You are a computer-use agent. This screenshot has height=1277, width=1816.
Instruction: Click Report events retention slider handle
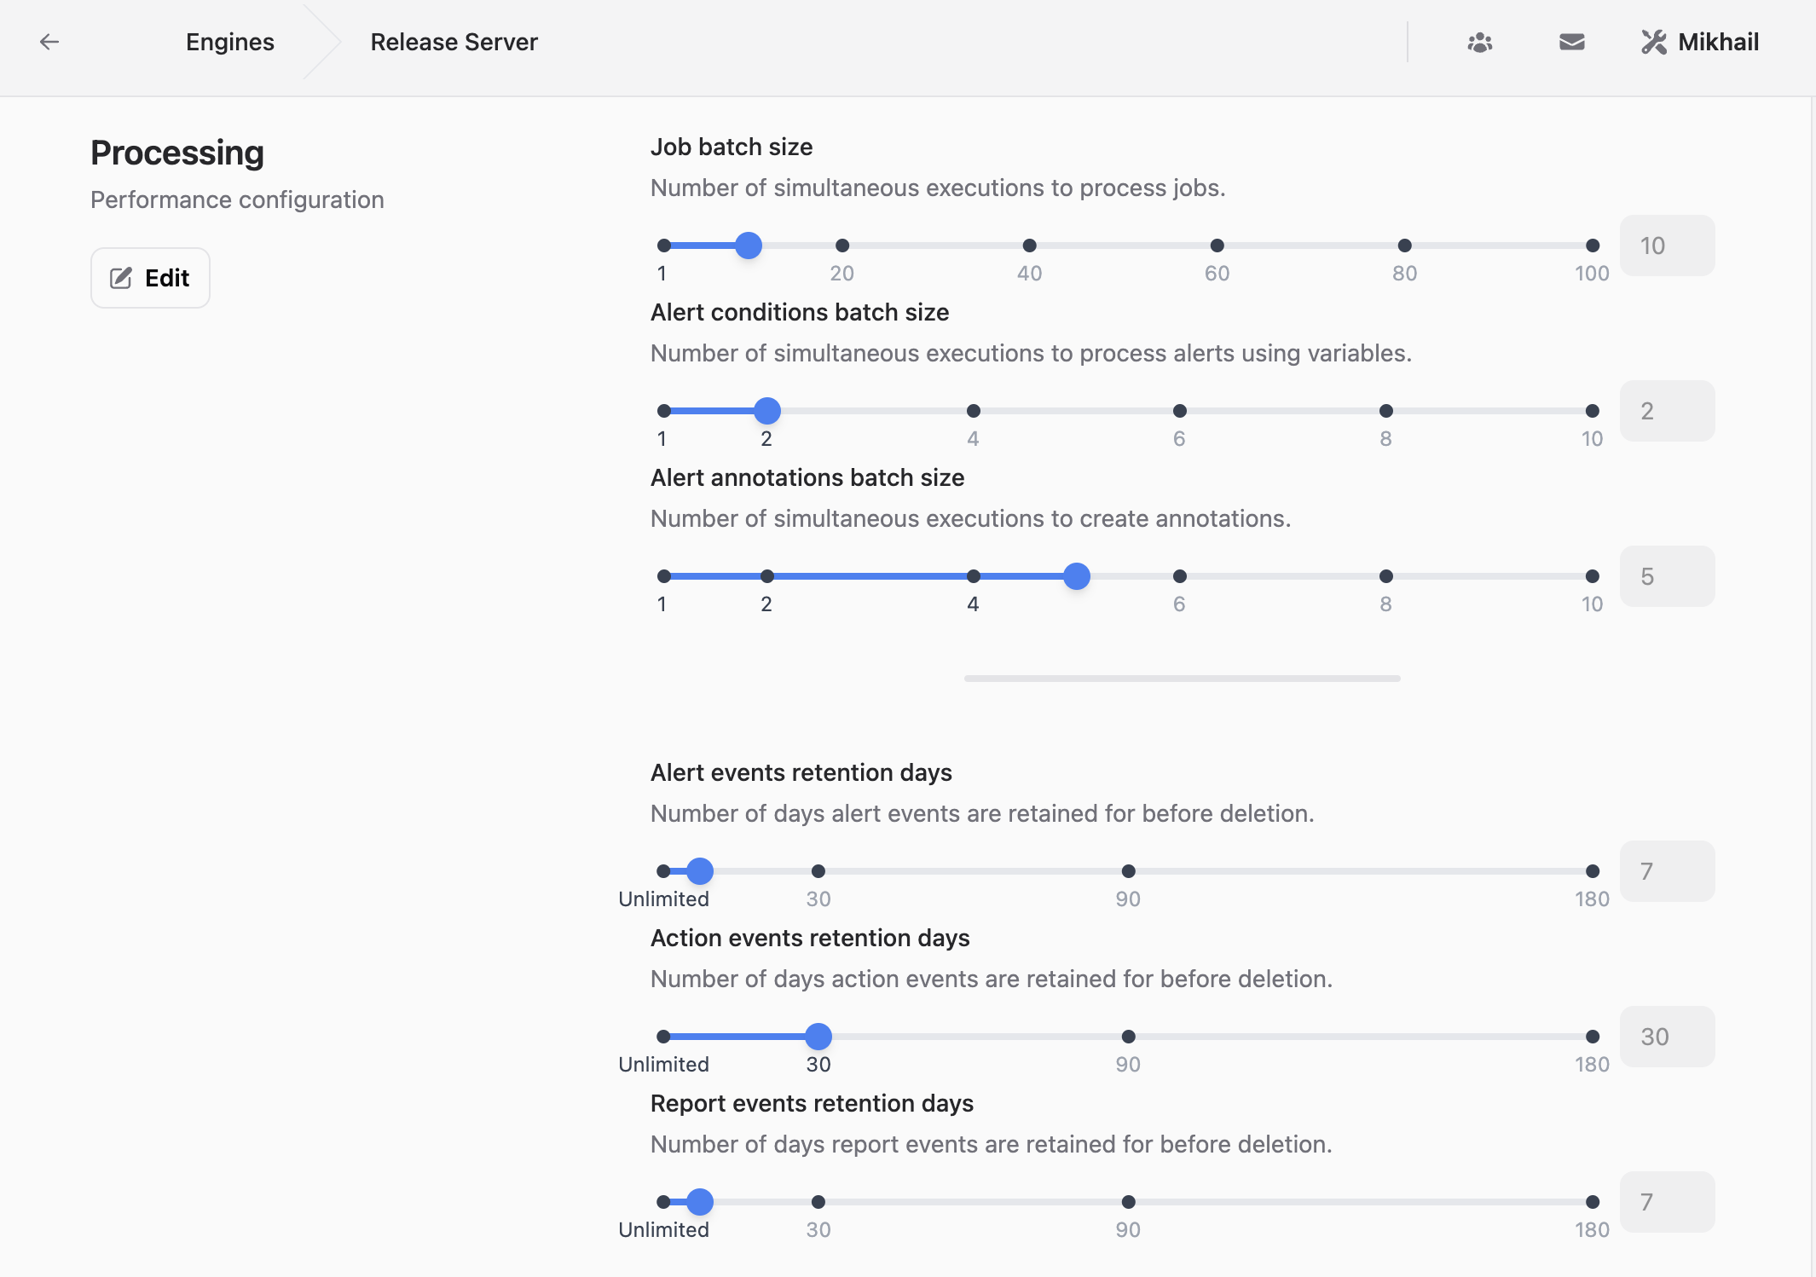700,1202
